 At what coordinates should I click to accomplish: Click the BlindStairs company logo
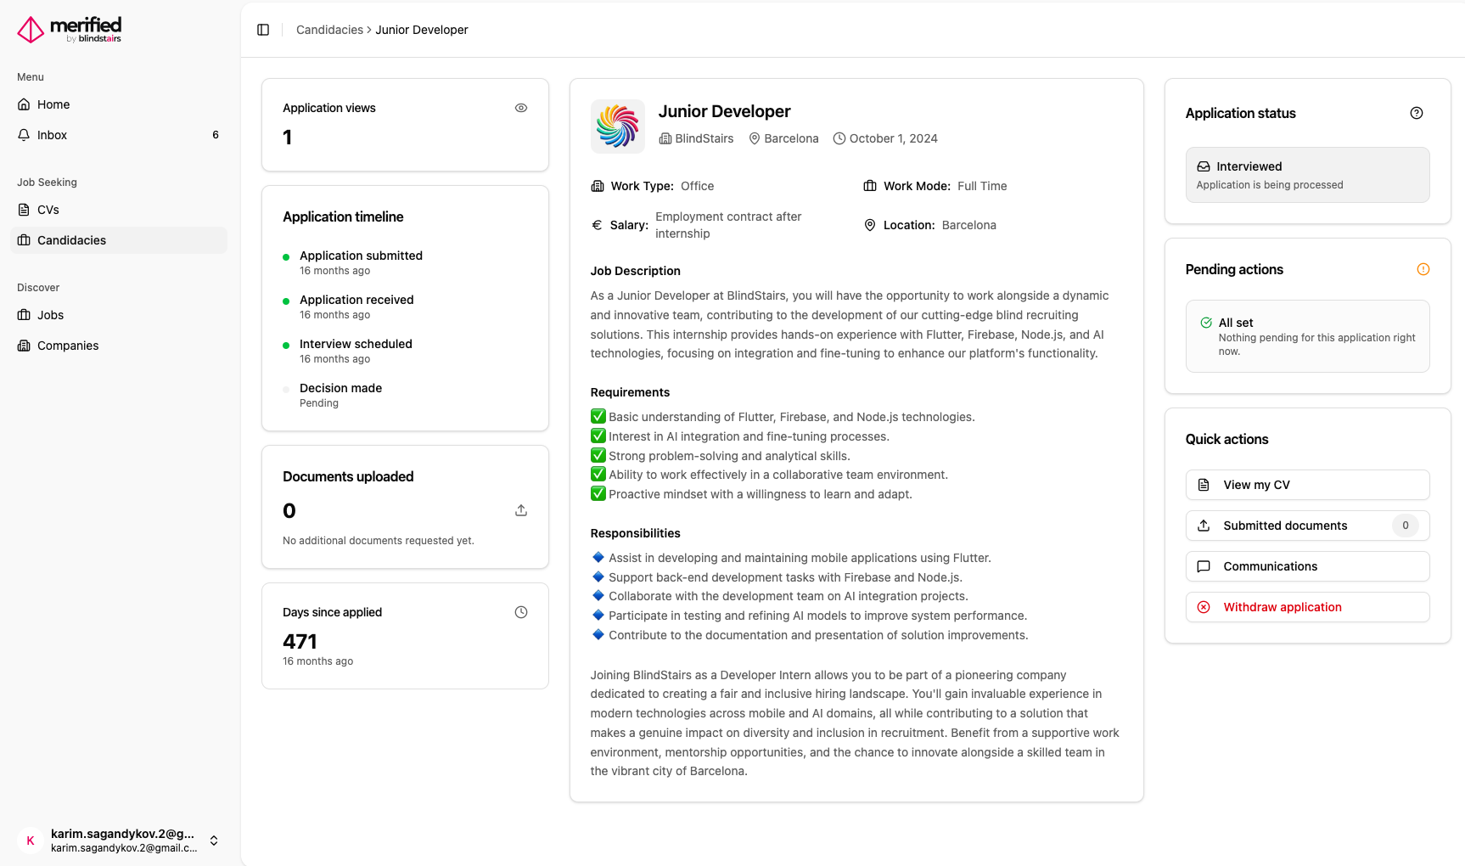coord(617,127)
